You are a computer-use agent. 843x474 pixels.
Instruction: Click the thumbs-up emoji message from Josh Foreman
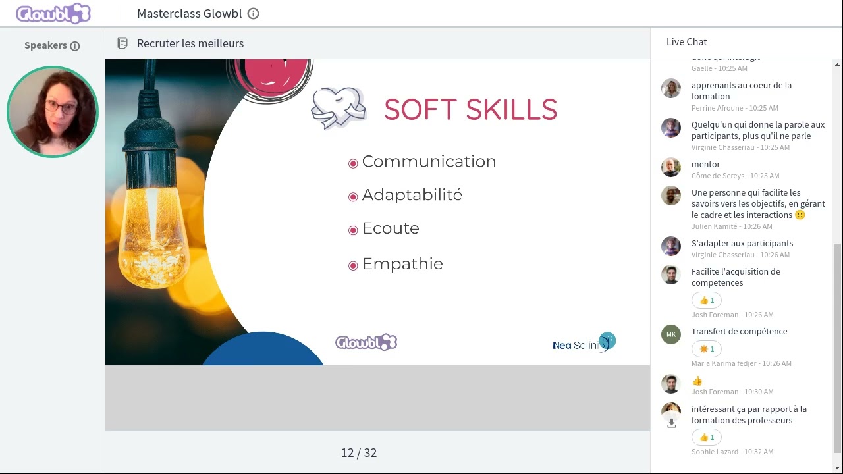[697, 381]
